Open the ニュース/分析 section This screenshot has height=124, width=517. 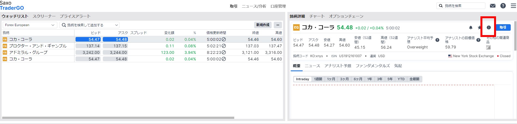coord(254,6)
